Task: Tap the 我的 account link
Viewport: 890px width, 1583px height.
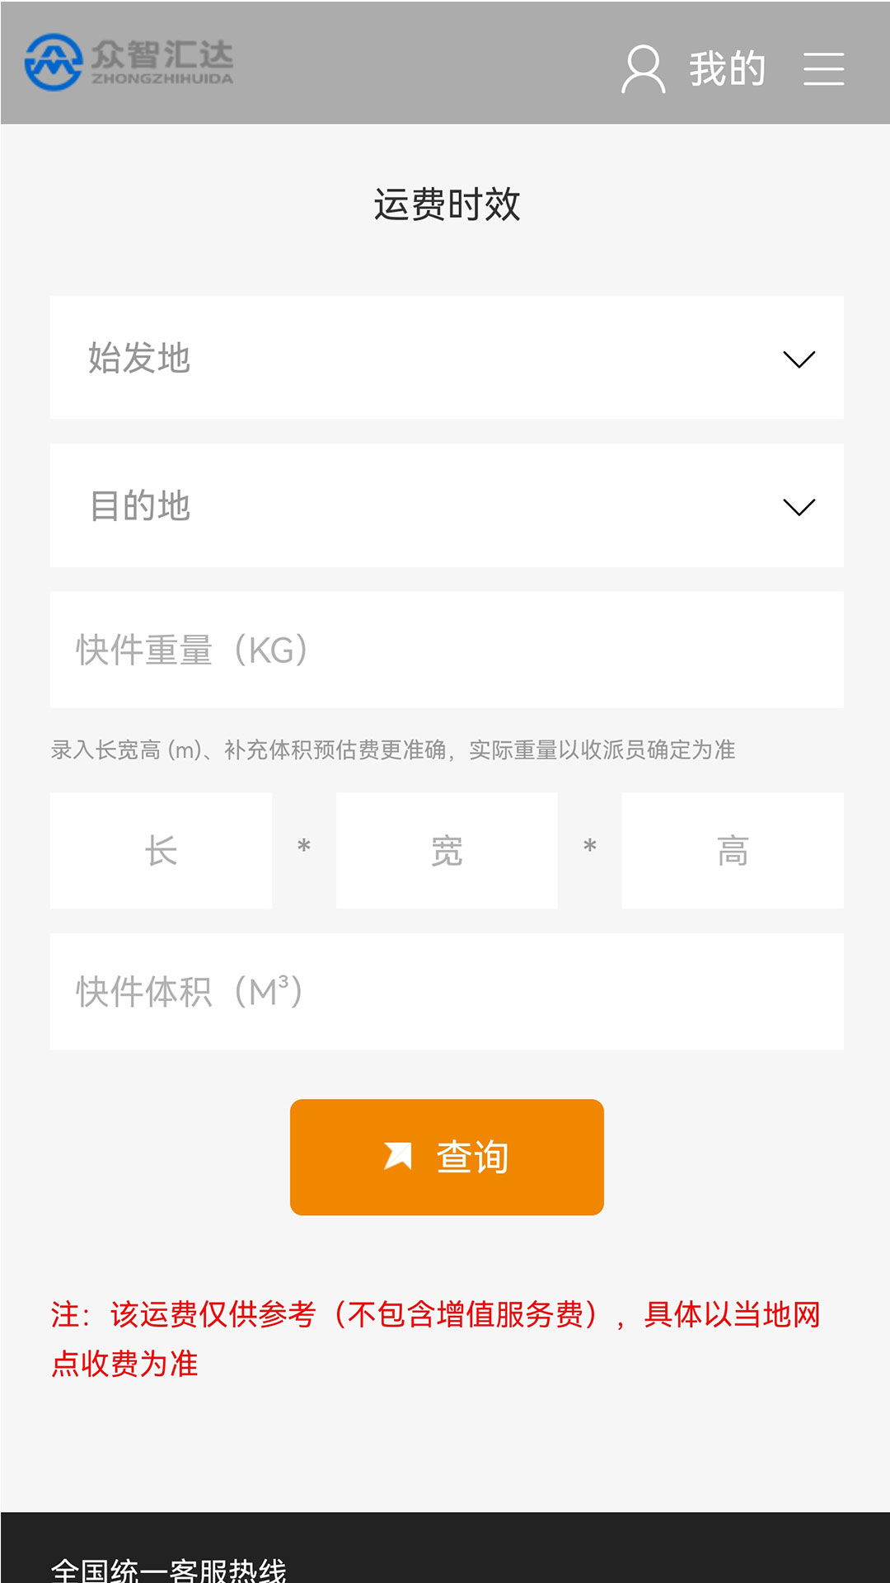Action: [727, 69]
